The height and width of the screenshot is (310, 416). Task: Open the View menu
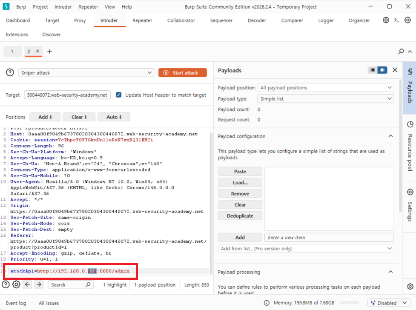click(x=110, y=7)
